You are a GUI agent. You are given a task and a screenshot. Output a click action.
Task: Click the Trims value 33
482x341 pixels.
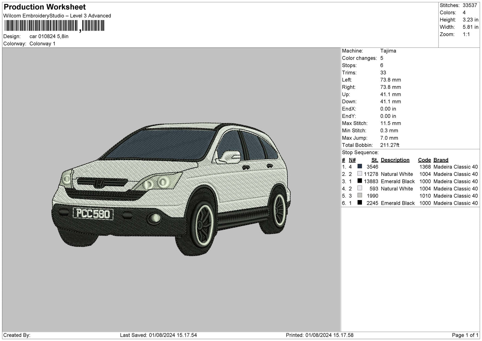pyautogui.click(x=383, y=73)
